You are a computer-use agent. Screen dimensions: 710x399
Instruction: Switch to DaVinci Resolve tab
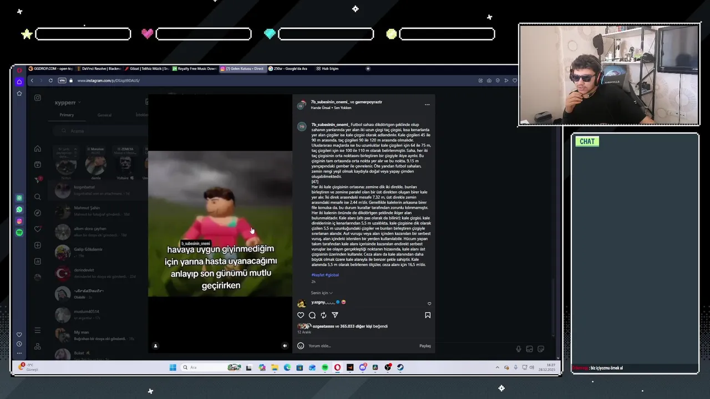click(98, 69)
